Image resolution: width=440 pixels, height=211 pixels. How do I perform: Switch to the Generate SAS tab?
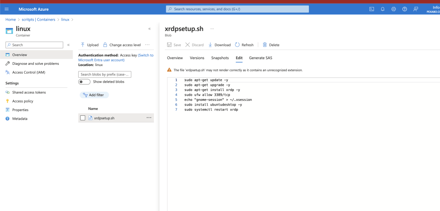[x=260, y=58]
